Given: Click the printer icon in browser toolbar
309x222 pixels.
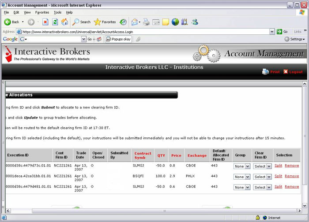Looking at the screenshot, I should pos(146,22).
